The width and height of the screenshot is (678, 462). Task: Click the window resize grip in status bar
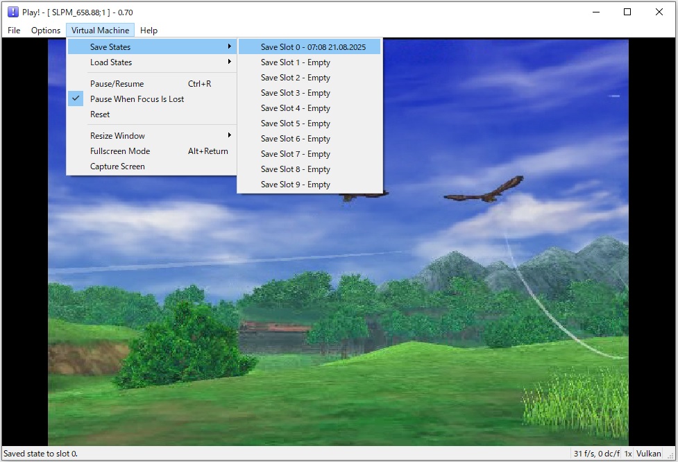click(671, 456)
